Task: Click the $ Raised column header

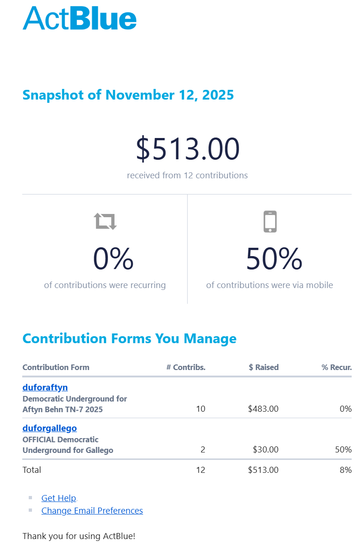Action: [264, 367]
